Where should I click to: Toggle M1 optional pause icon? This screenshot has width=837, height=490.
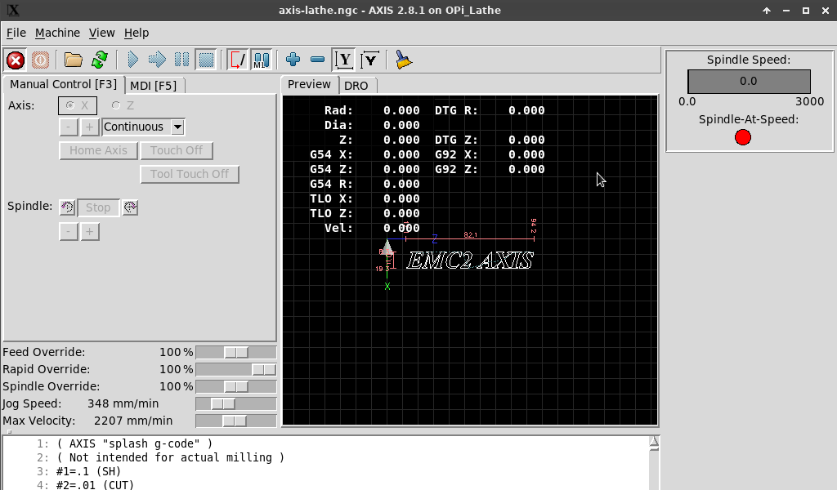(262, 60)
